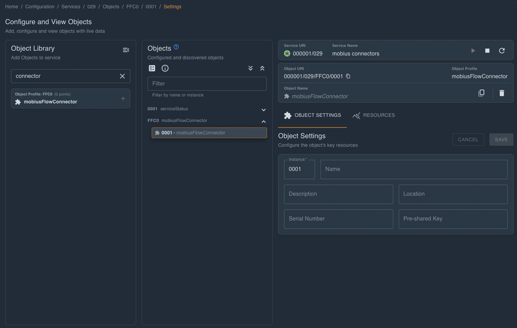The image size is (517, 328).
Task: Delete the object with trash icon
Action: [x=502, y=93]
